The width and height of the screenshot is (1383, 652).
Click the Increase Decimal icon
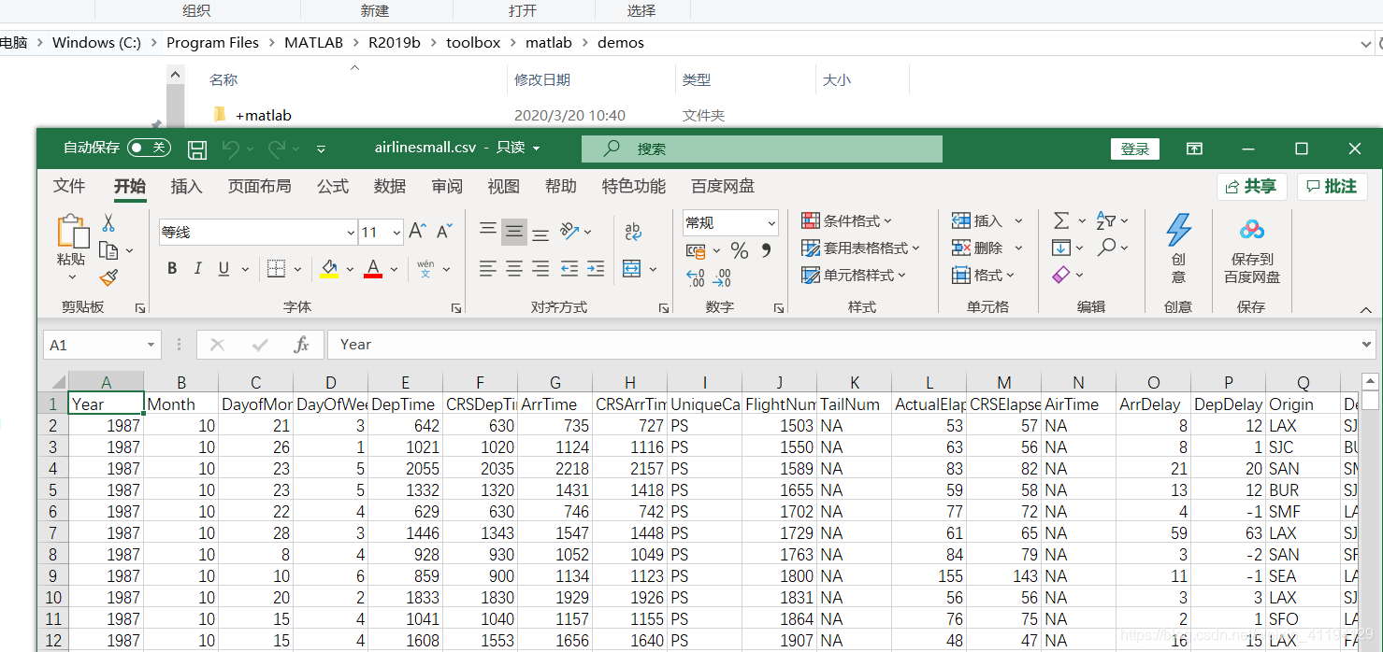click(696, 277)
